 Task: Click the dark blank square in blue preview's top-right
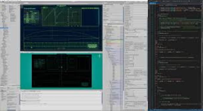[x=90, y=17]
